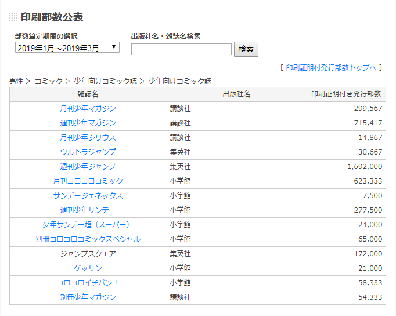
Task: Open 少年サンデー超(スーパー) link
Action: pyautogui.click(x=86, y=225)
